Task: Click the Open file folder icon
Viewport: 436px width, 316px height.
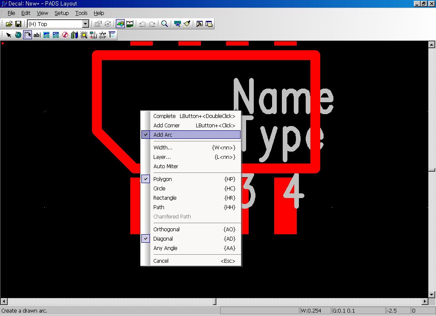Action: tap(9, 24)
